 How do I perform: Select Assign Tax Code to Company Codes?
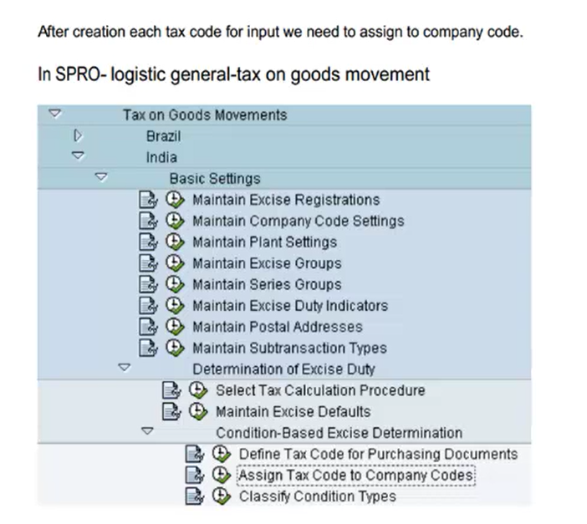[356, 476]
